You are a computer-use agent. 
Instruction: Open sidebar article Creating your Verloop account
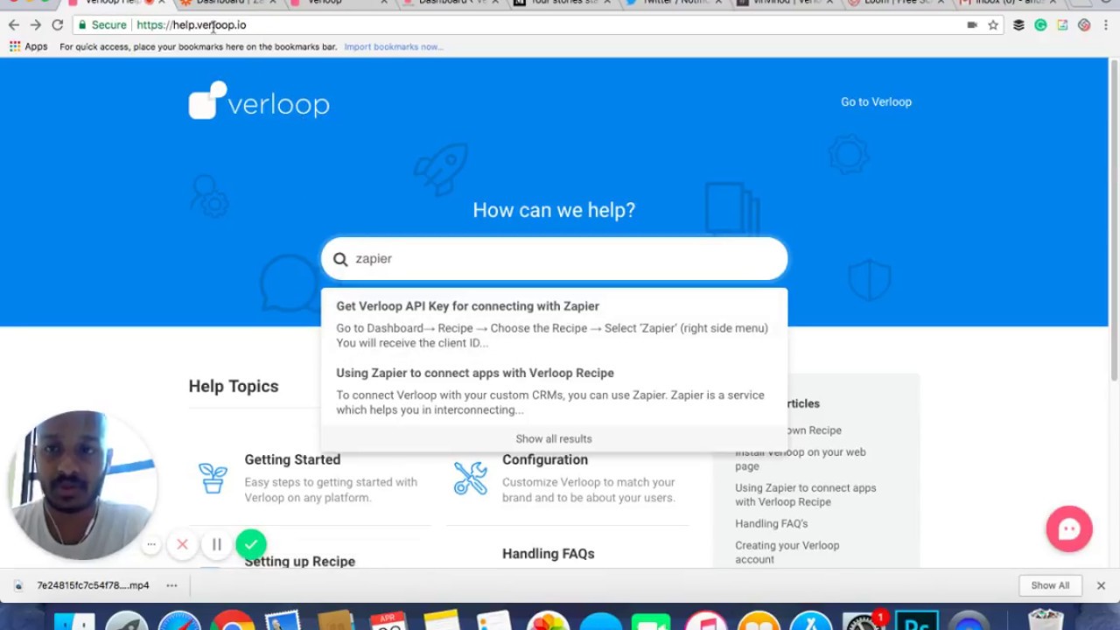tap(787, 552)
